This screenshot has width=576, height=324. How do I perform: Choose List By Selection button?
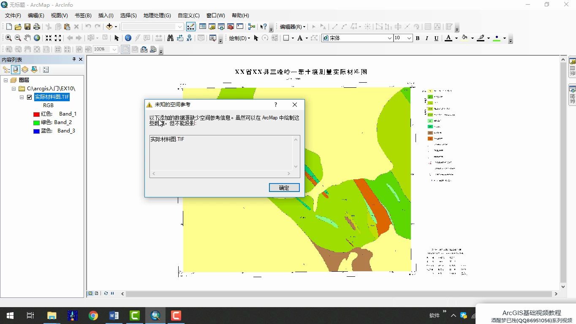pyautogui.click(x=34, y=70)
